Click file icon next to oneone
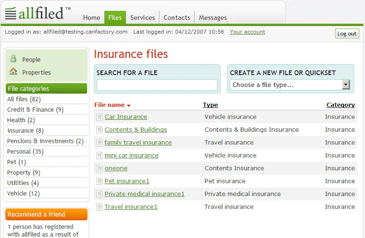This screenshot has height=238, width=365. click(99, 168)
